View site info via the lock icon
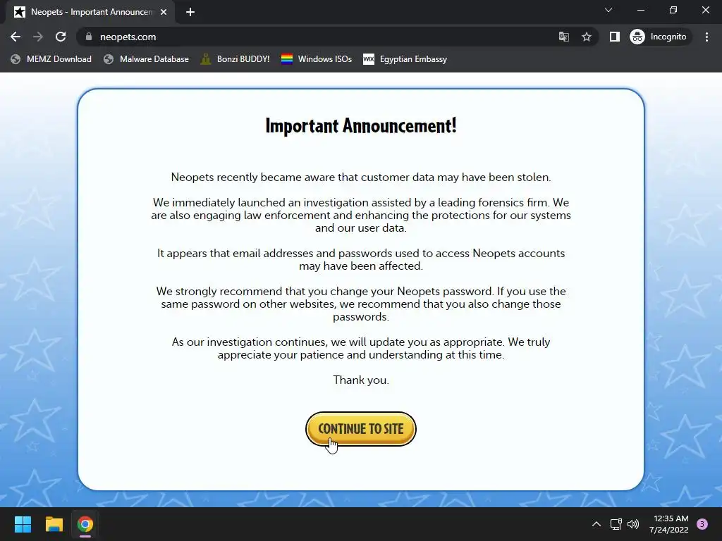The height and width of the screenshot is (541, 722). click(89, 37)
